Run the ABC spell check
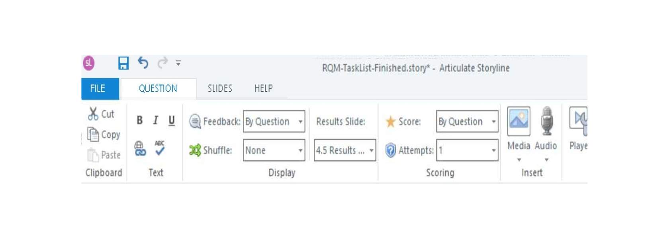Image resolution: width=669 pixels, height=238 pixels. (160, 148)
